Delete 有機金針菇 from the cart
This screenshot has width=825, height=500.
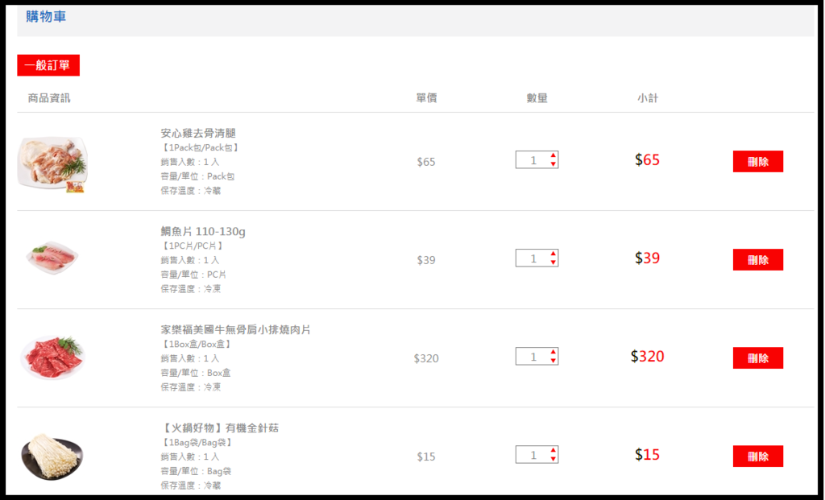click(x=757, y=456)
